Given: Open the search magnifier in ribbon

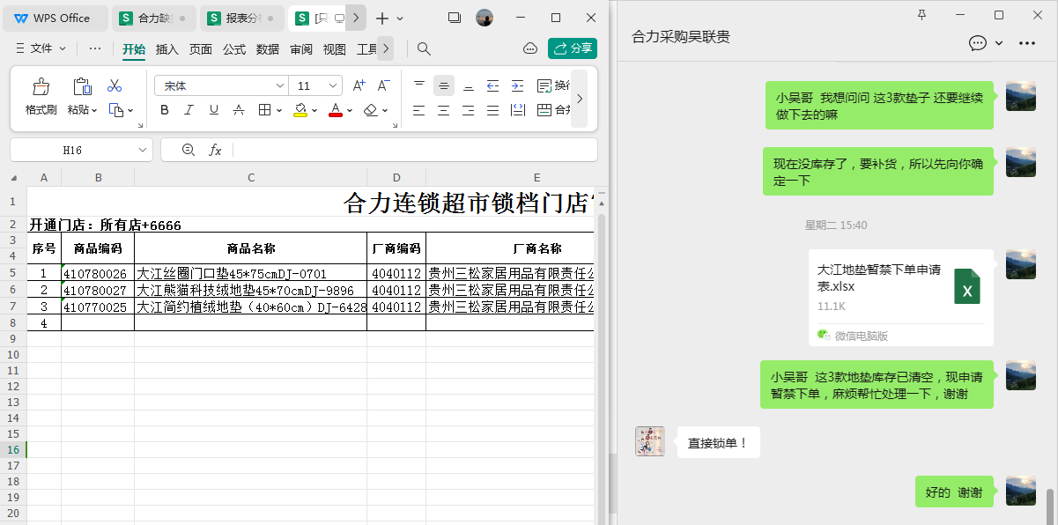Looking at the screenshot, I should [x=424, y=48].
